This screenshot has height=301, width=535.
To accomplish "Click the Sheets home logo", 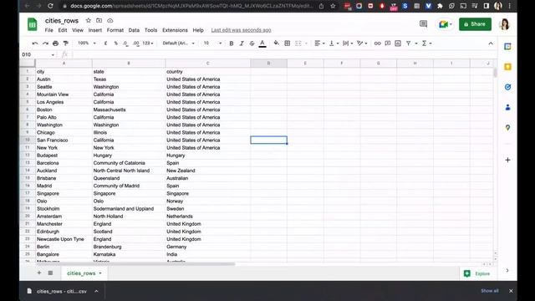I will (32, 24).
